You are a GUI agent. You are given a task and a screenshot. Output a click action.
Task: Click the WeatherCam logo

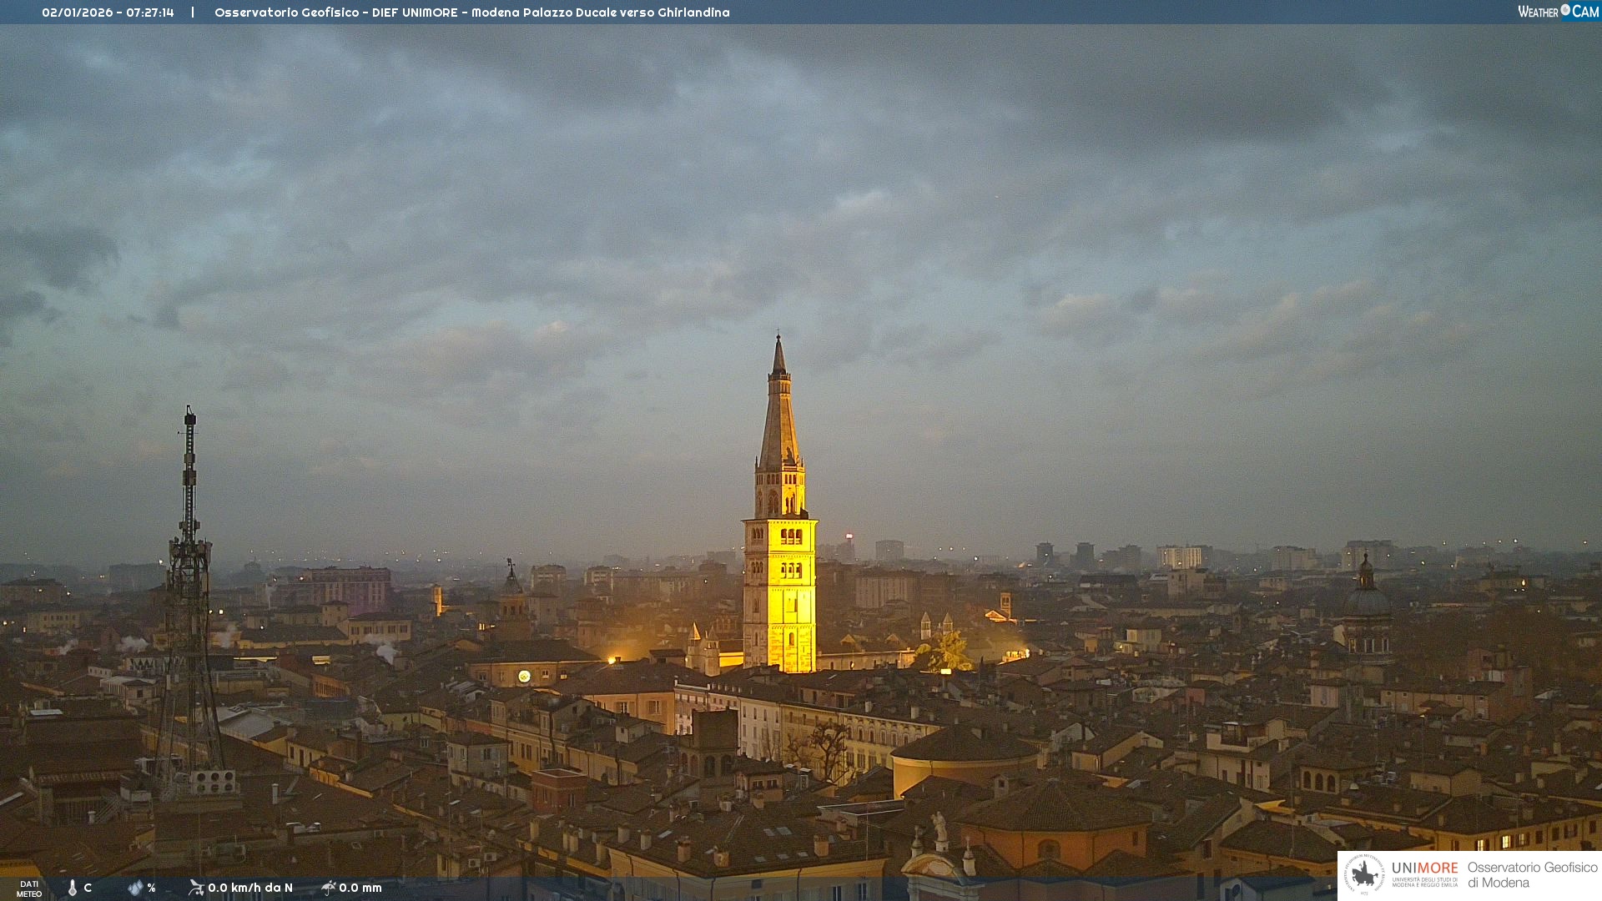point(1558,12)
